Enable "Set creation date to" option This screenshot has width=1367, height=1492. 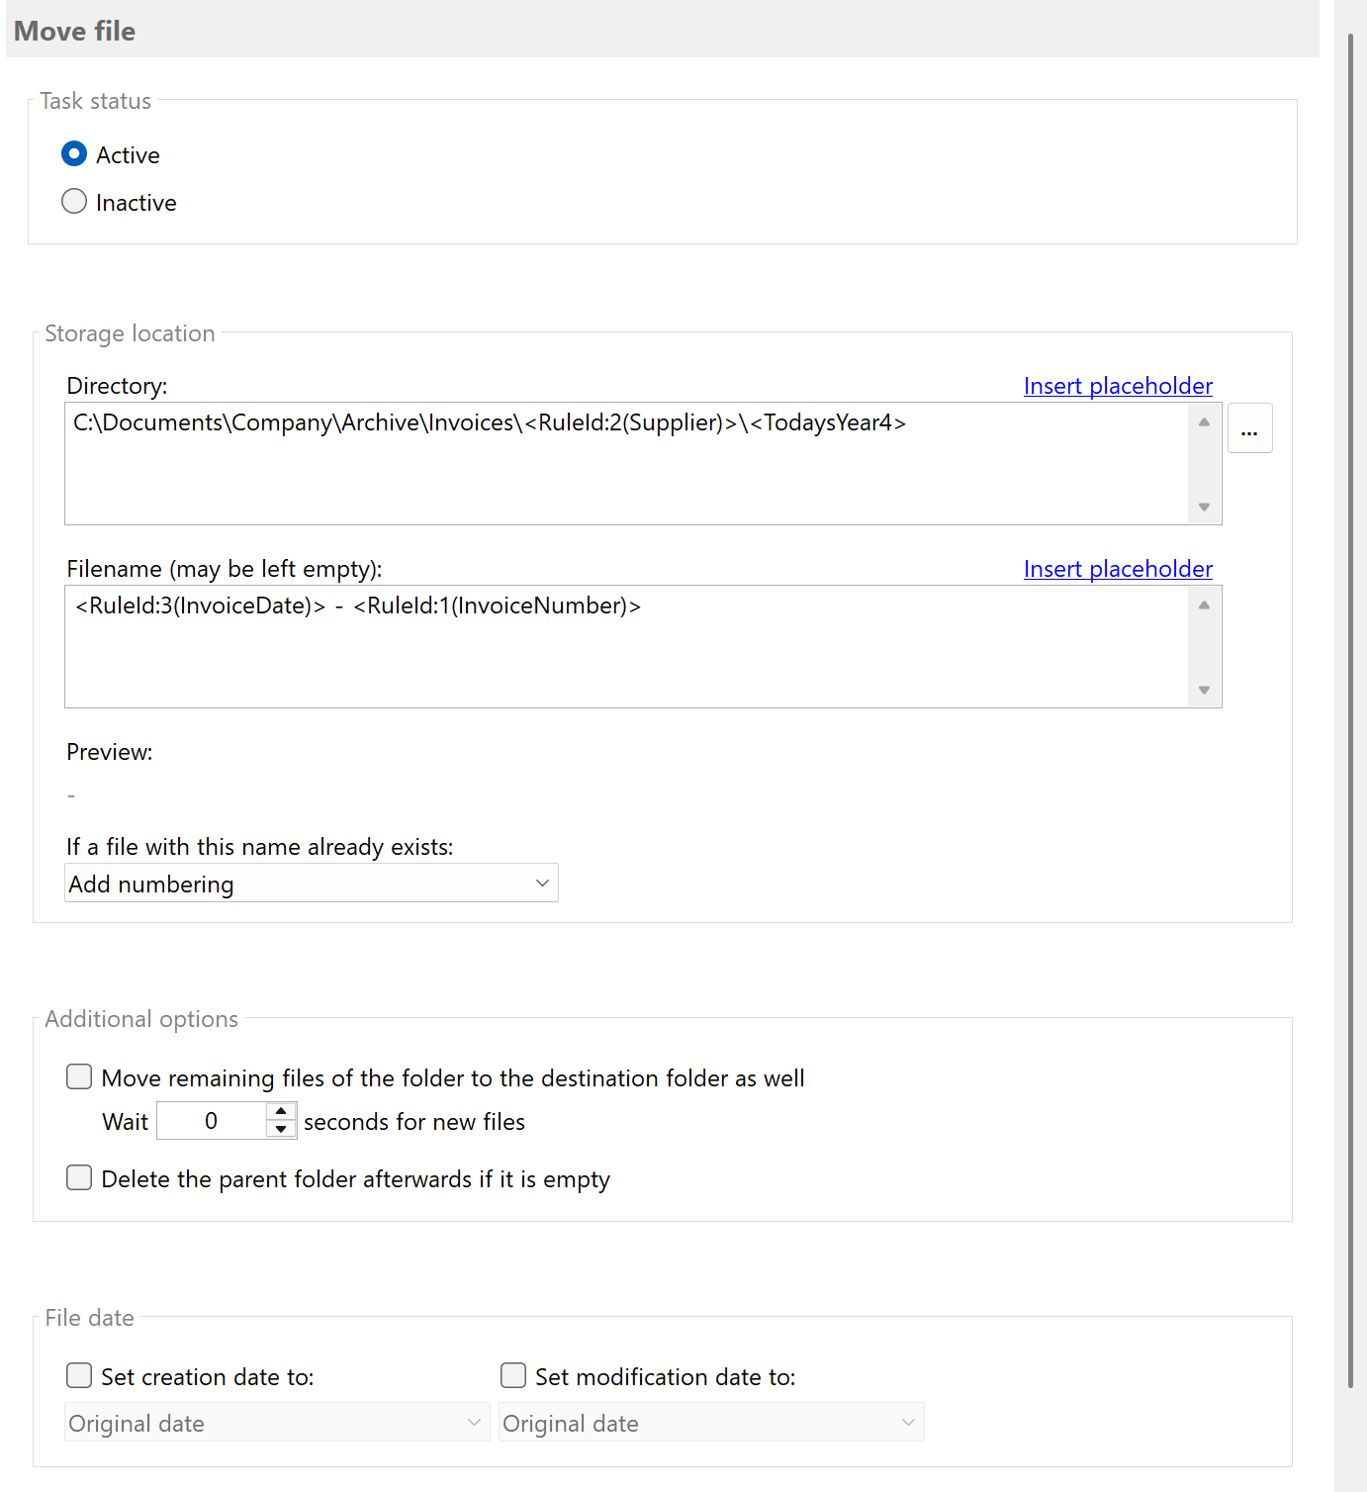(x=78, y=1375)
